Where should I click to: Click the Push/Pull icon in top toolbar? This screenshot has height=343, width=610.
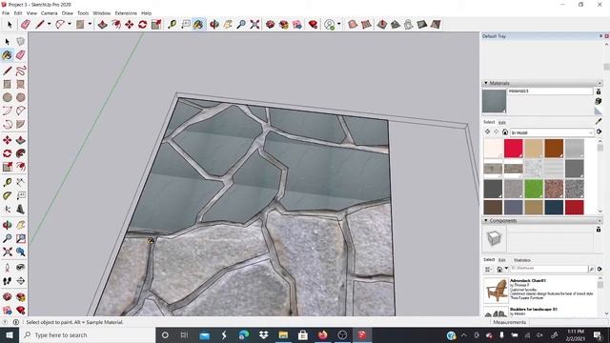click(102, 25)
